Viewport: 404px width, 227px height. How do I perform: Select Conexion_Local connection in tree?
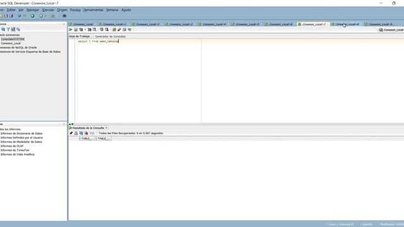pos(11,44)
